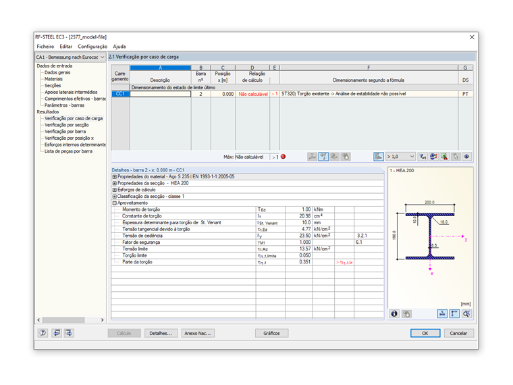Open the Ficheiro menu
The height and width of the screenshot is (385, 513).
[x=45, y=47]
